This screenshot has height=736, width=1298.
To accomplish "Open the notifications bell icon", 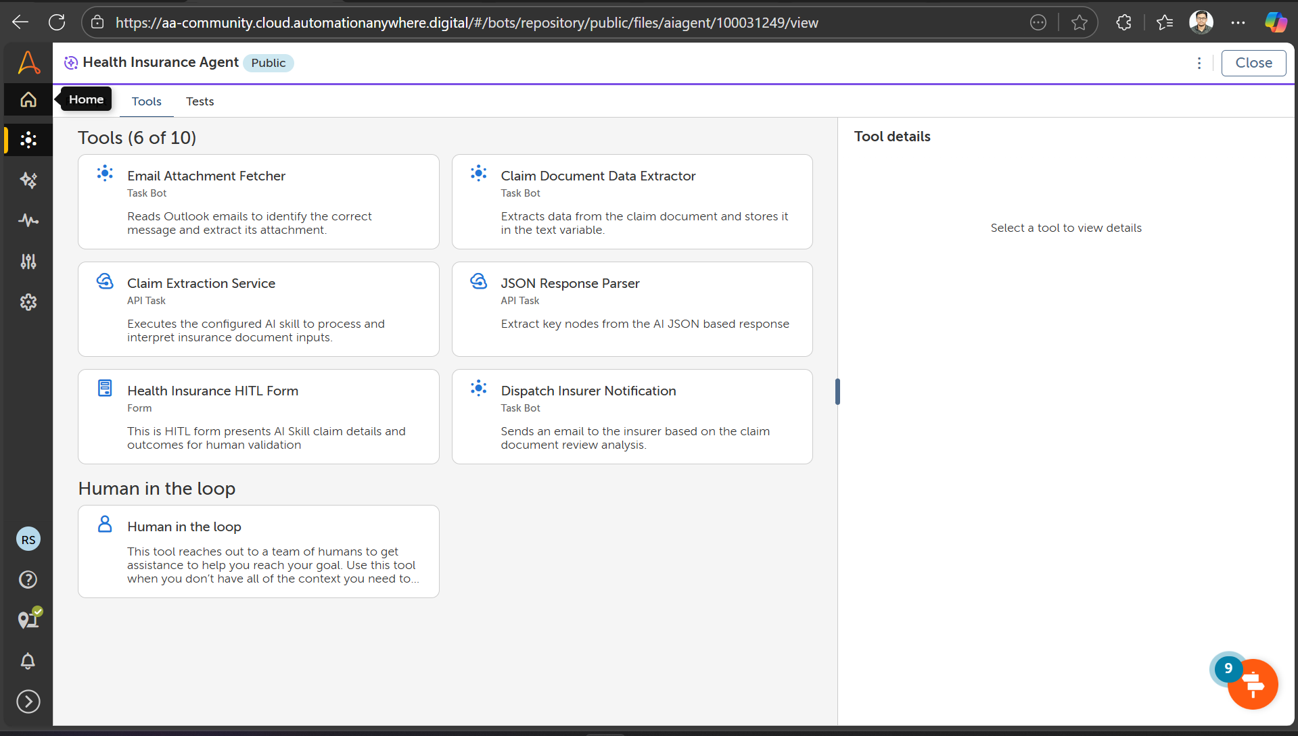I will pyautogui.click(x=28, y=661).
